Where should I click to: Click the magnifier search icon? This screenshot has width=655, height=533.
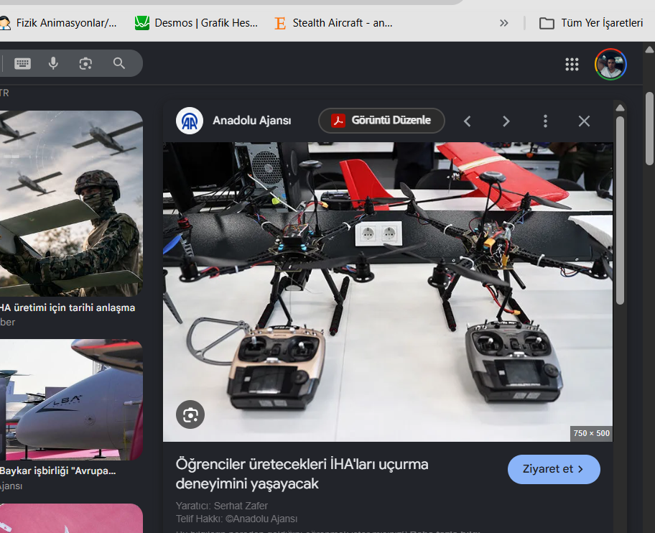[x=119, y=63]
